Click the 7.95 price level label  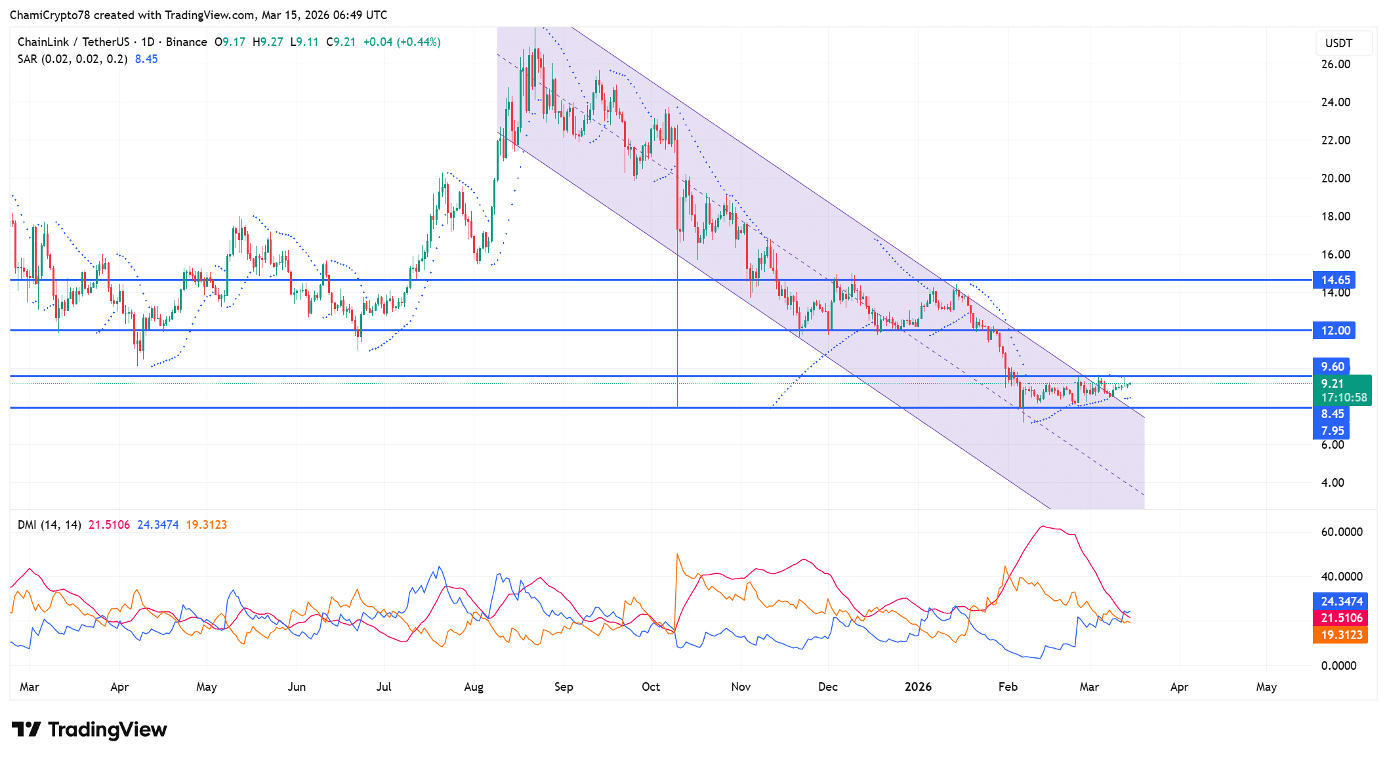(x=1332, y=431)
